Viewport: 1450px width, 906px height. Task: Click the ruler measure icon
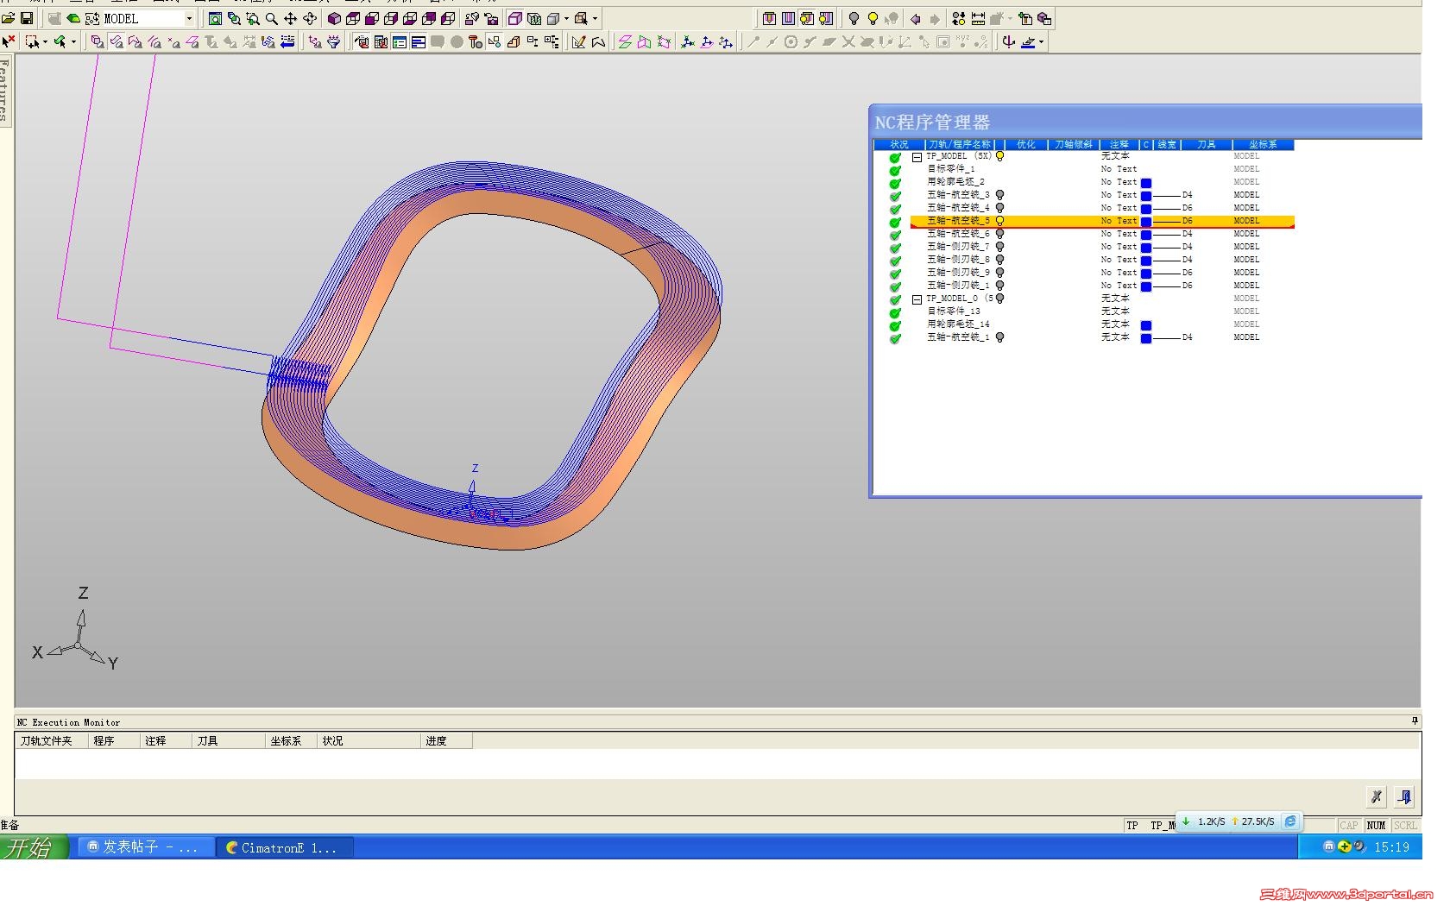click(x=978, y=18)
